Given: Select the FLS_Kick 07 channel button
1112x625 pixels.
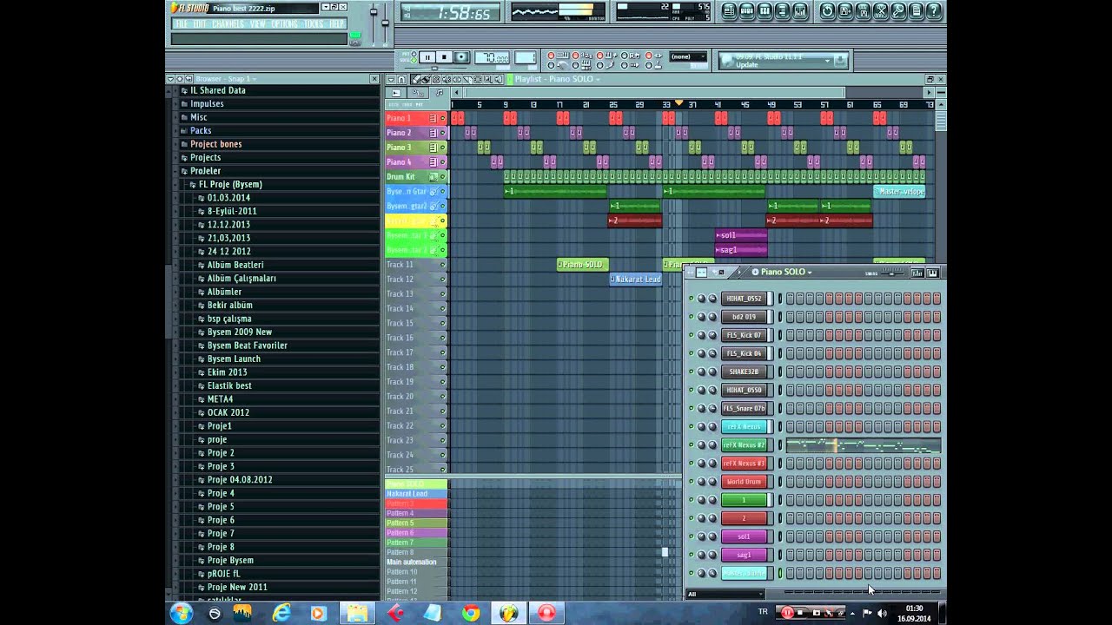Looking at the screenshot, I should 745,335.
